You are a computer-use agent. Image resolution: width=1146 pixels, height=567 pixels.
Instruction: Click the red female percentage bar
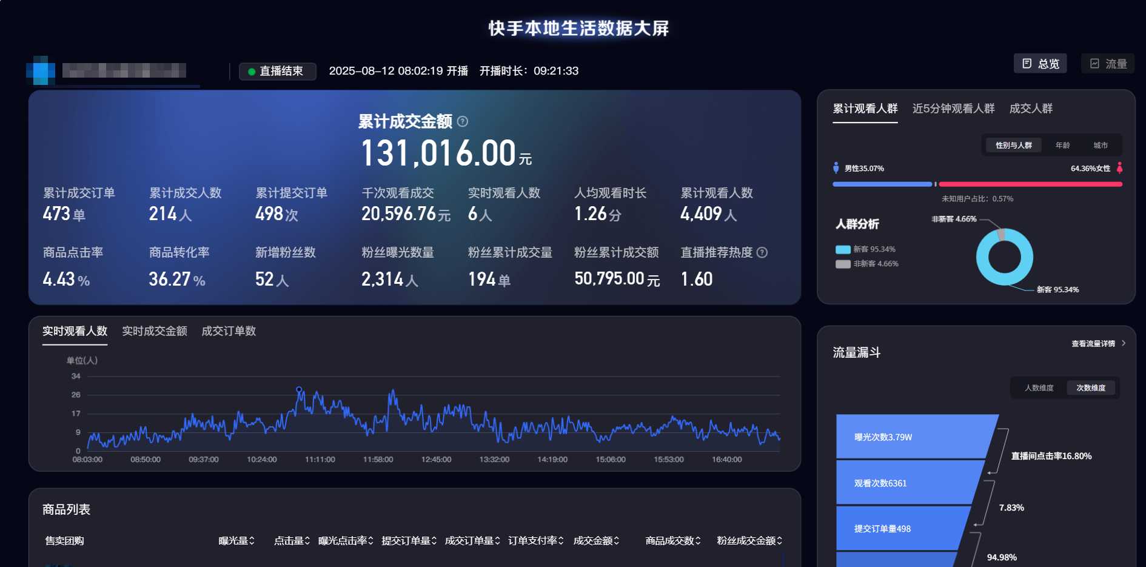coord(1030,184)
